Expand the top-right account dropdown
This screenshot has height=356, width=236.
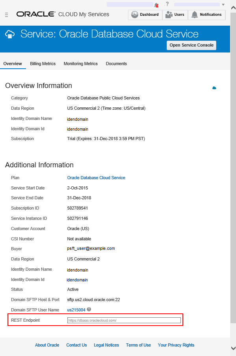tap(223, 4)
